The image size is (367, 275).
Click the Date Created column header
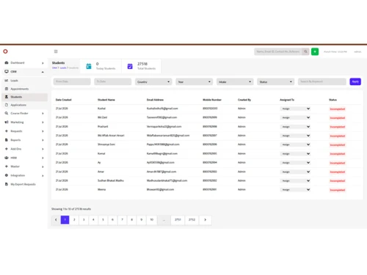pos(64,100)
